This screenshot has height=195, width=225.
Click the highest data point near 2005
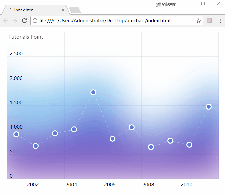click(93, 92)
